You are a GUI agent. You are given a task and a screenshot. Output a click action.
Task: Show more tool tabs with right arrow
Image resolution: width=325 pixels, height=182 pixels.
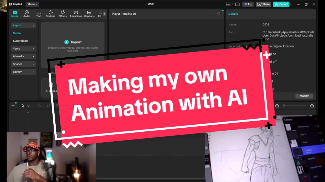[104, 14]
